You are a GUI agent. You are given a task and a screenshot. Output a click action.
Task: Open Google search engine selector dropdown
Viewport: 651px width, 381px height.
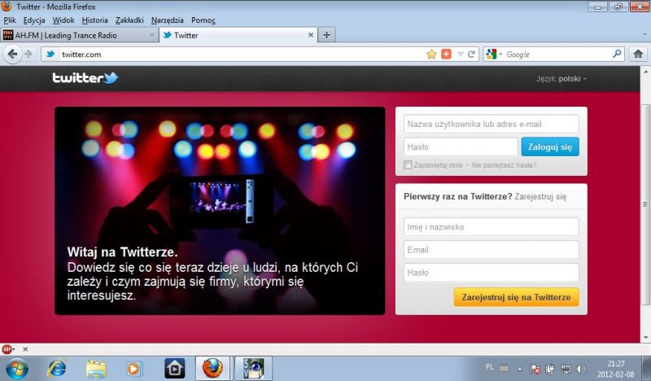[494, 54]
